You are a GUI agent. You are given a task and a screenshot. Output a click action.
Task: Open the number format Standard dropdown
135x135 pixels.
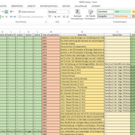coord(68,12)
